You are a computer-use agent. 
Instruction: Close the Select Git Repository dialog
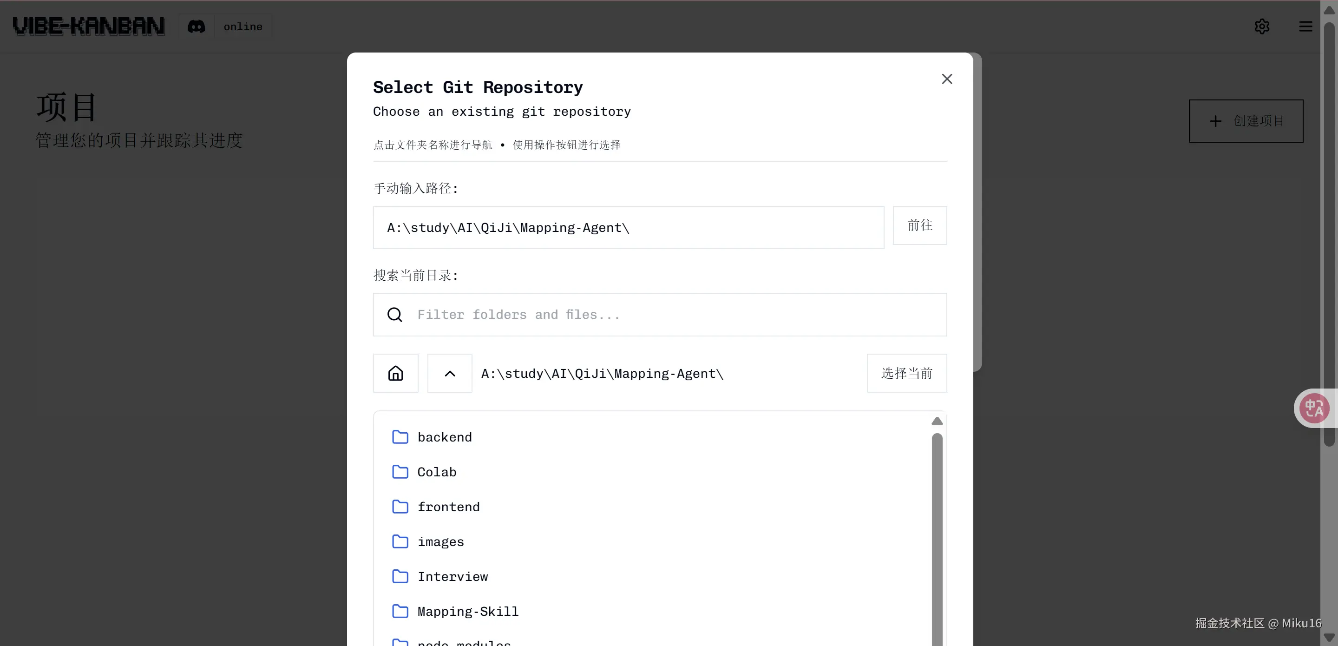point(947,79)
